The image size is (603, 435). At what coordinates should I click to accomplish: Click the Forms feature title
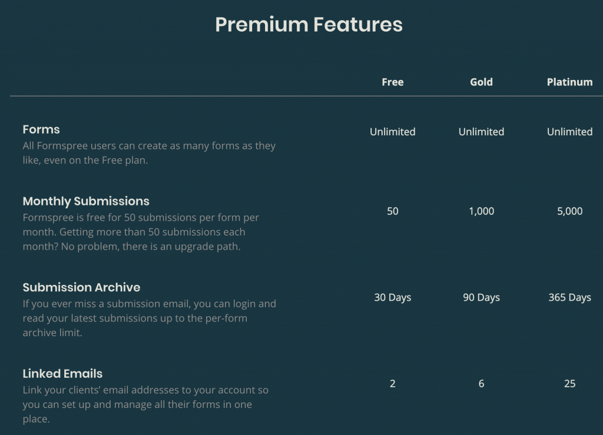tap(41, 129)
